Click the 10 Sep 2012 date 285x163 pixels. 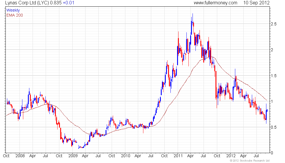(x=256, y=3)
